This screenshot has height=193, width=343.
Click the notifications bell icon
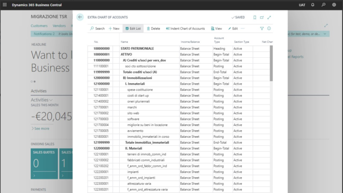point(313,5)
